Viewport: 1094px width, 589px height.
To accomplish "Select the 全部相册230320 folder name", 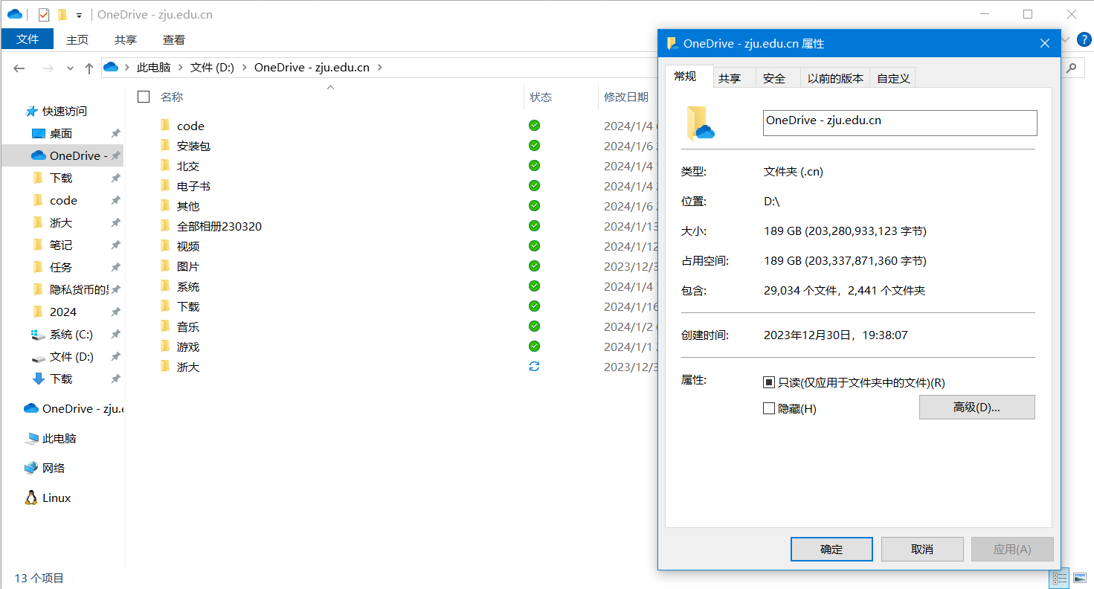I will tap(219, 226).
